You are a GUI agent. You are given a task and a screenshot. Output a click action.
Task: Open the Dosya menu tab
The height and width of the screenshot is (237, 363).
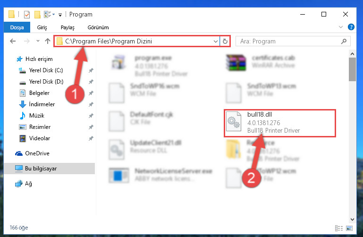point(17,27)
